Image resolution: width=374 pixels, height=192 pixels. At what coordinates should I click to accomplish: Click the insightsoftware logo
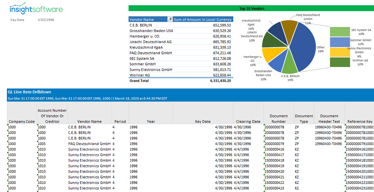[x=36, y=8]
